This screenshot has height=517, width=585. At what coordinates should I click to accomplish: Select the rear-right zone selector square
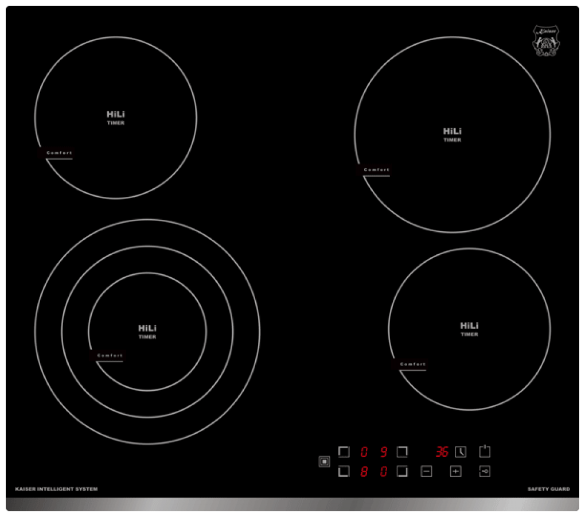click(x=403, y=452)
